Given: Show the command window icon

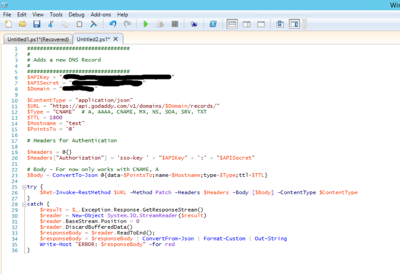Looking at the screenshot, I should (280, 24).
